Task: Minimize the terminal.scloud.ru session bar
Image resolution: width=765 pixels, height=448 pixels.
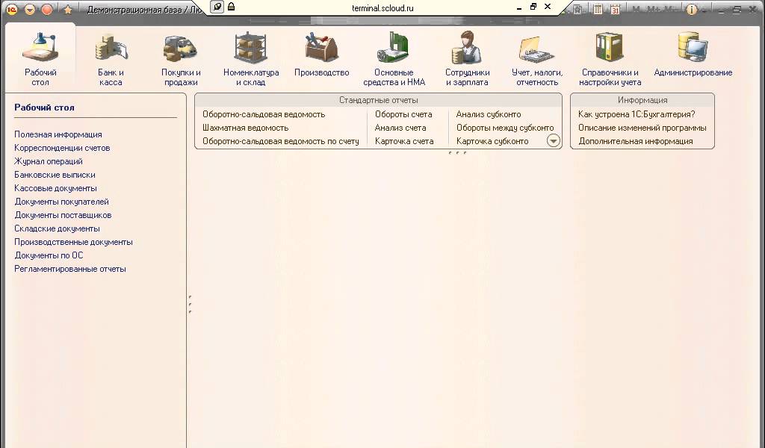Action: 519,7
